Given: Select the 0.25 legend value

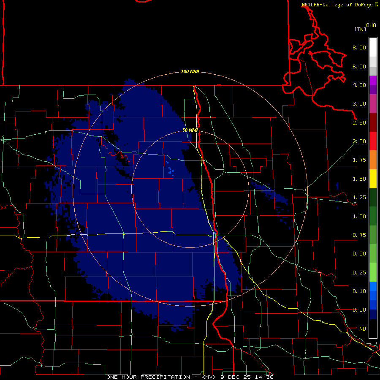Looking at the screenshot, I should pyautogui.click(x=359, y=273).
